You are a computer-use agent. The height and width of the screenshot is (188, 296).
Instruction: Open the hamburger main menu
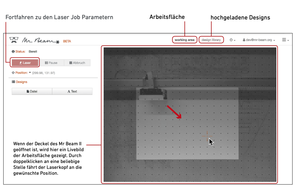tap(285, 40)
